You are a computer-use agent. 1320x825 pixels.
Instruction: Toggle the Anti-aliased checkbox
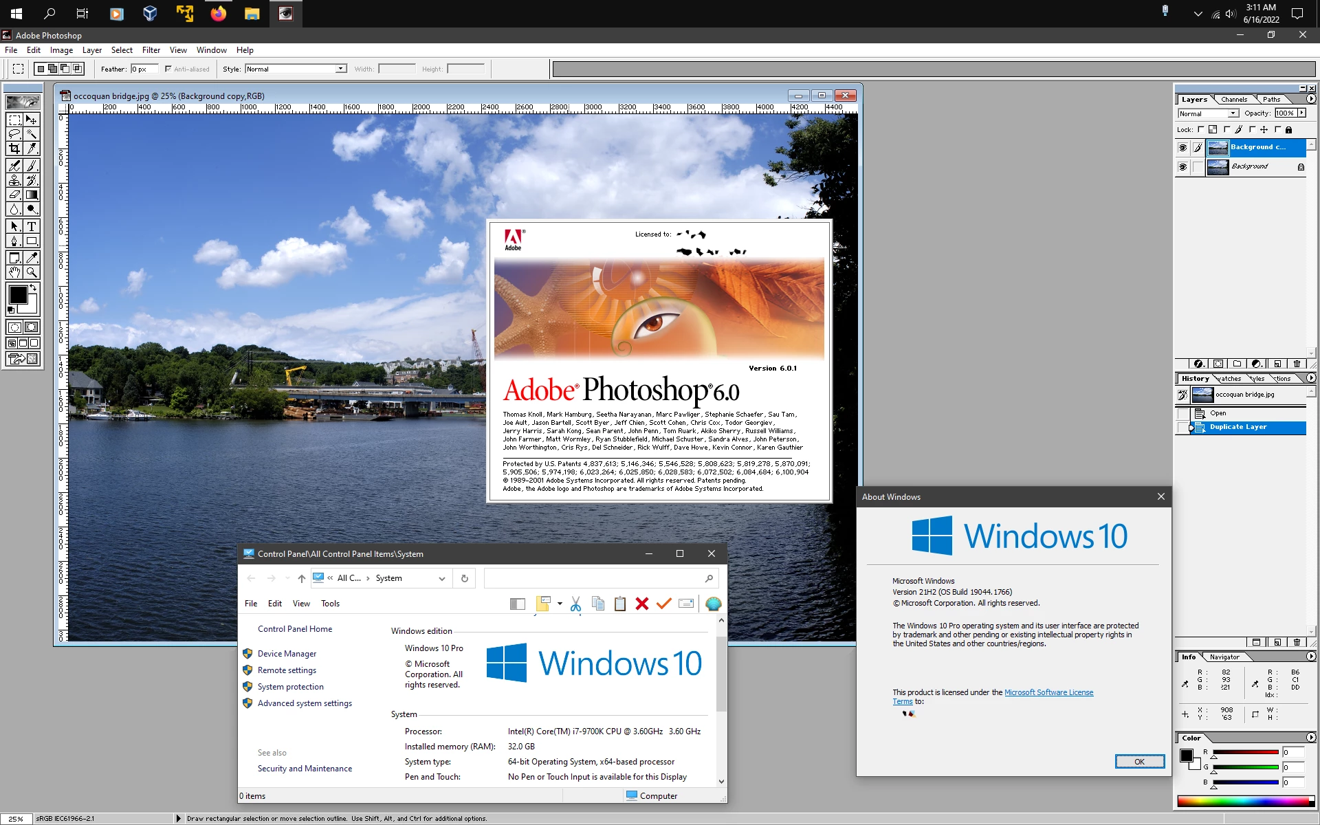point(168,69)
